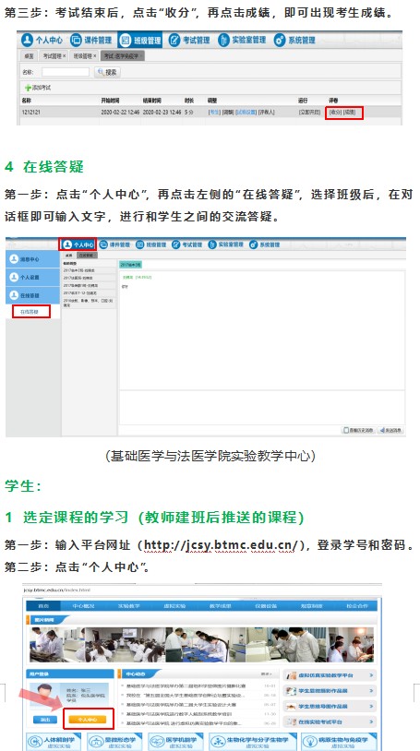The height and width of the screenshot is (751, 420).
Task: Open 考试管理 in the top navigation bar
Action: click(189, 41)
